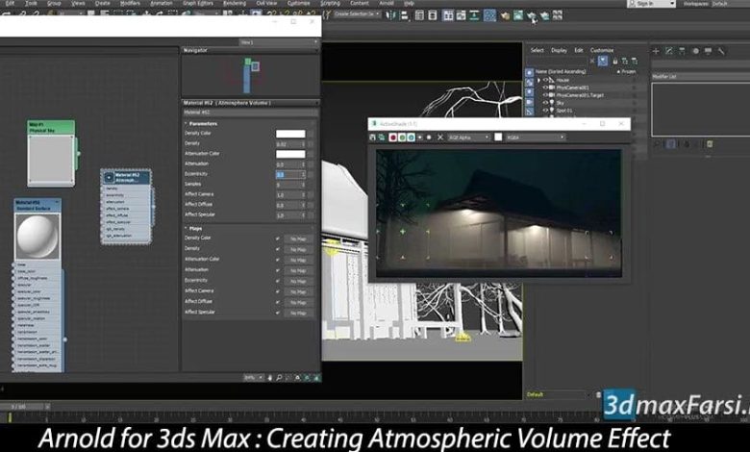
Task: Open the RGB Alpha dropdown in ActiveShade
Action: (x=469, y=138)
